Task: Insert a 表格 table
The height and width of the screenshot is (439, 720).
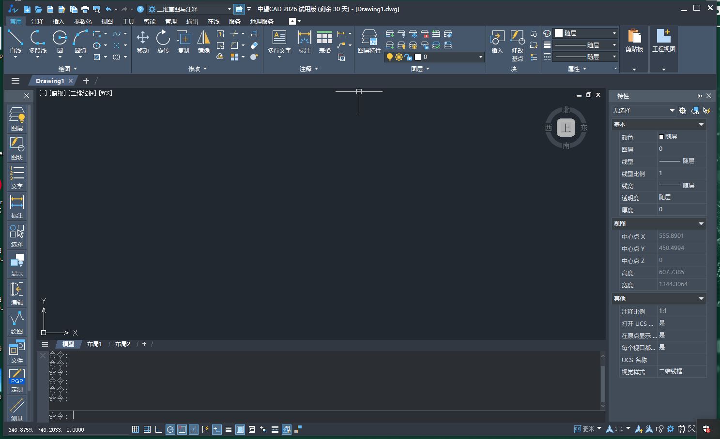Action: coord(325,42)
